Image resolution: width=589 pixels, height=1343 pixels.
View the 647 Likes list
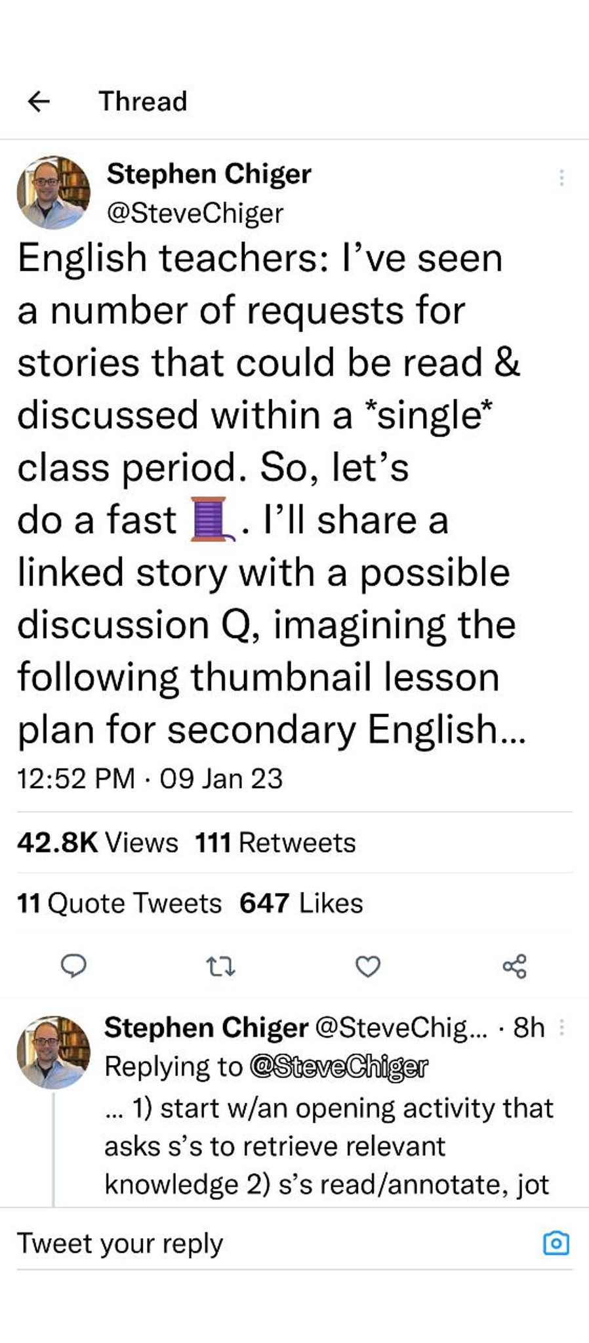pyautogui.click(x=301, y=903)
